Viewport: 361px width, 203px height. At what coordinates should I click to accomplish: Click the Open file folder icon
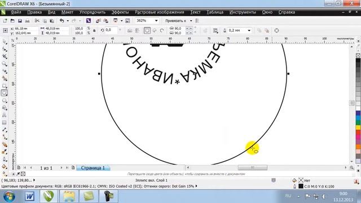(12, 21)
